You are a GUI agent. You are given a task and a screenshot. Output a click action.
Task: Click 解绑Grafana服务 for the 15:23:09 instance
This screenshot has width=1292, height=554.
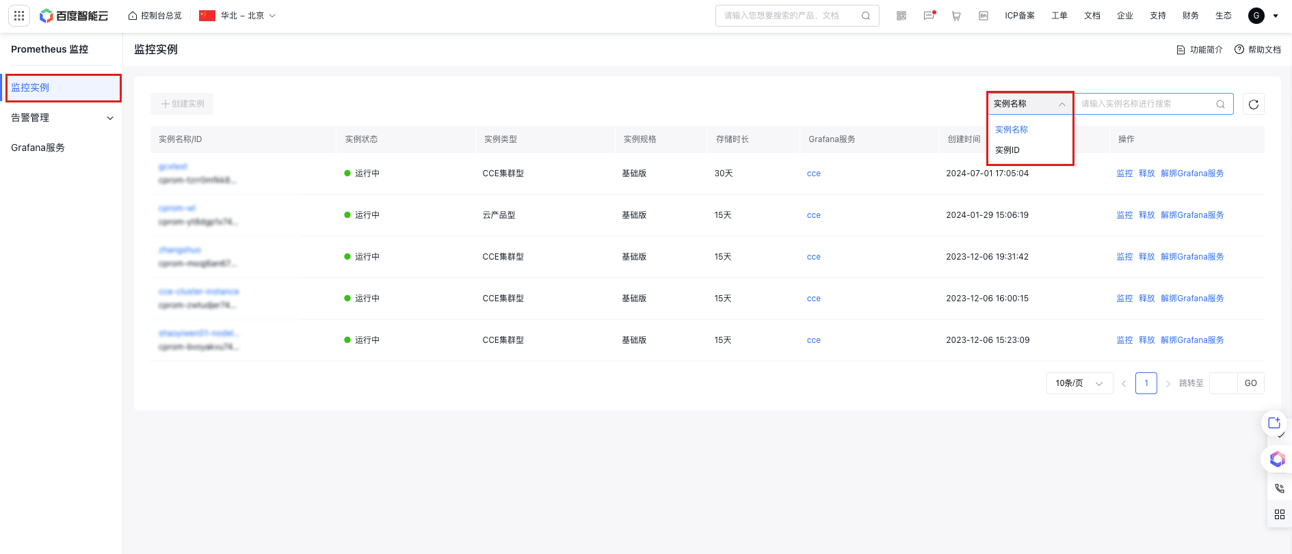(1192, 340)
